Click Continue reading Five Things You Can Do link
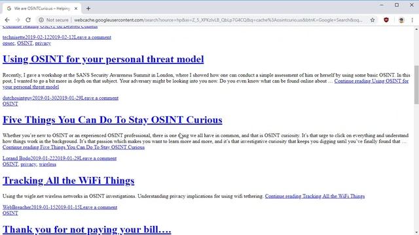The width and height of the screenshot is (419, 235). (73, 147)
